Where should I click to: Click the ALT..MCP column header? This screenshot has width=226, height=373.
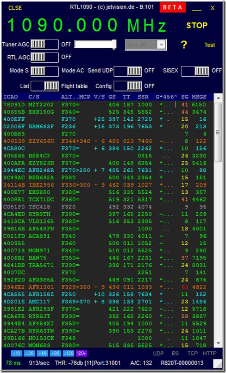[x=75, y=97]
